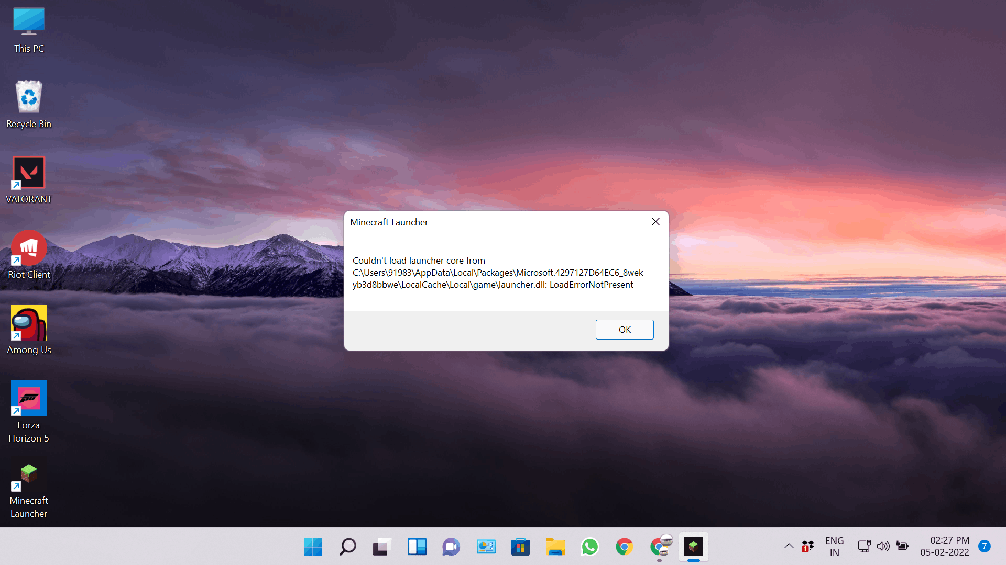Open File Explorer from taskbar
This screenshot has width=1006, height=565.
(x=555, y=546)
